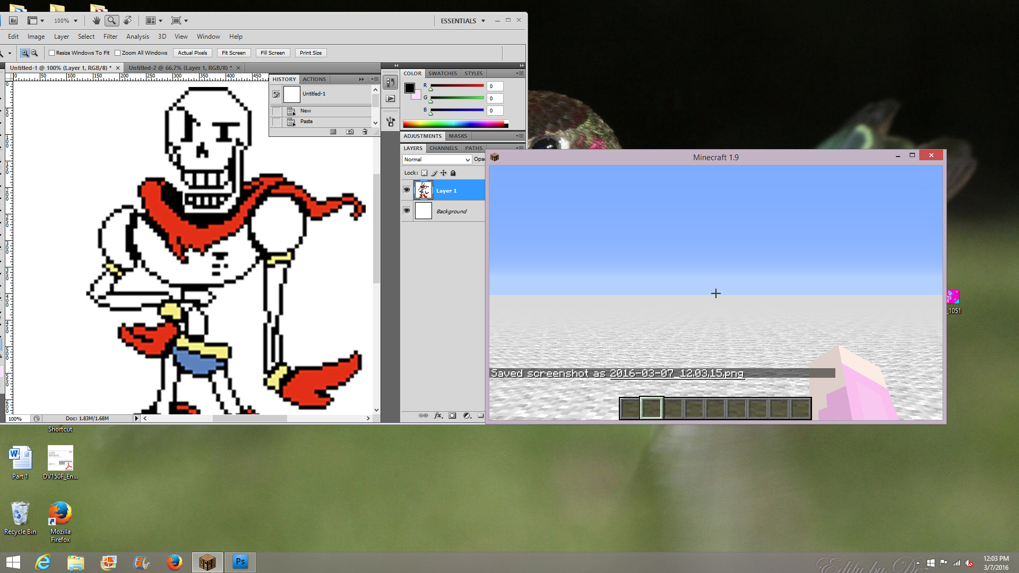The width and height of the screenshot is (1019, 573).
Task: Create new fill or adjustment layer
Action: tap(467, 415)
